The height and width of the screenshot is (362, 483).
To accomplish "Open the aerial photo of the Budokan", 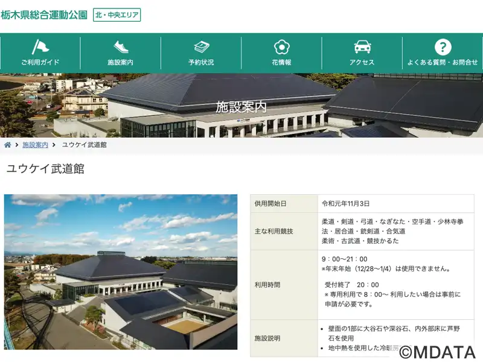I will [x=121, y=272].
